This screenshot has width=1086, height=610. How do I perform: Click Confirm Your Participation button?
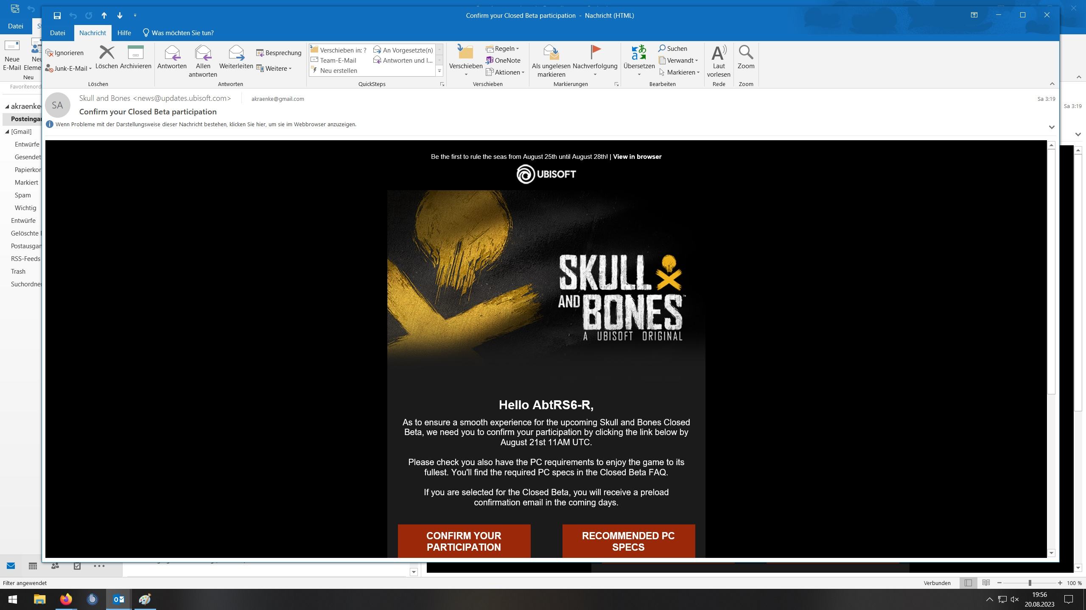[x=464, y=541]
